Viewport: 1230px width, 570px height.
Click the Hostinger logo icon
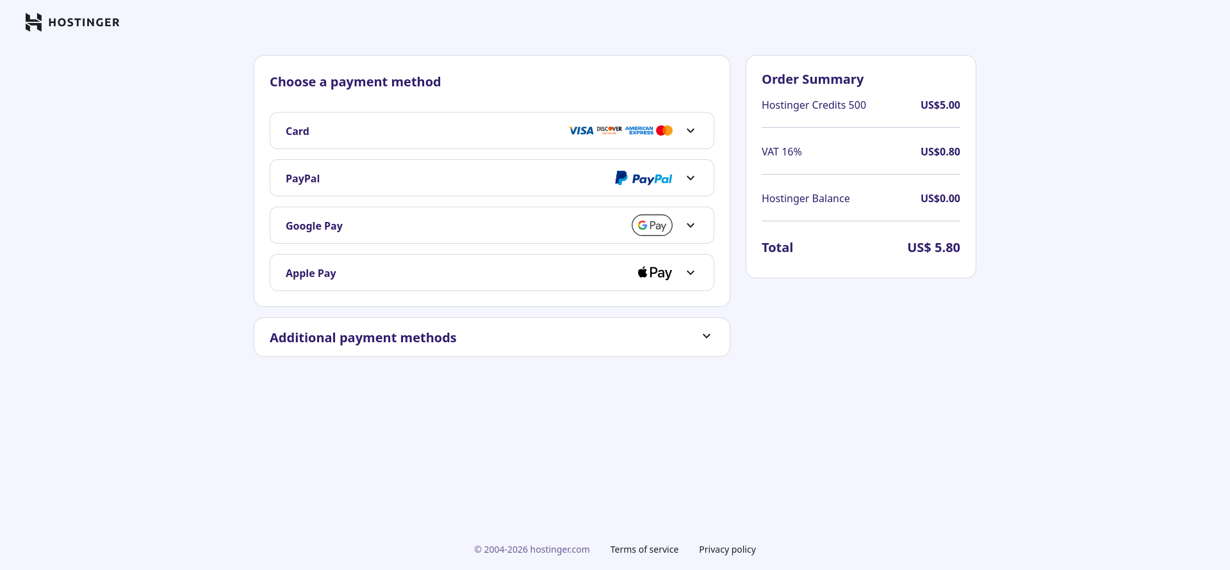tap(33, 22)
